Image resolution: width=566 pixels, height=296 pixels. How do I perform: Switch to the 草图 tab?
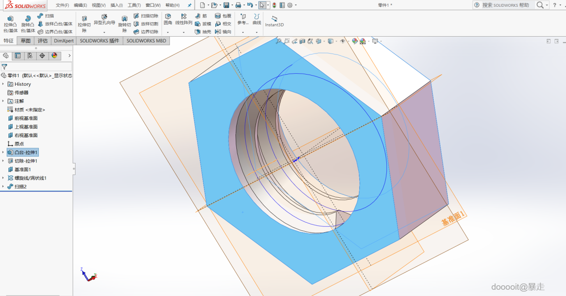(x=25, y=41)
